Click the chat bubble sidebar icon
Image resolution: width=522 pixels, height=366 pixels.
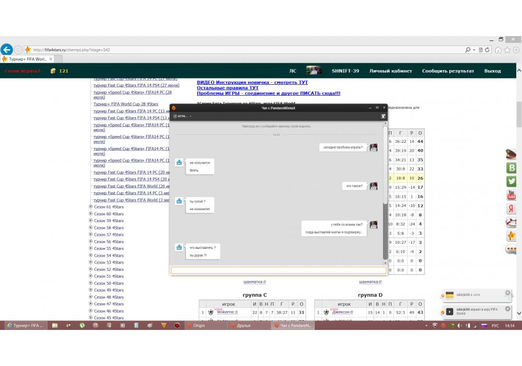click(x=511, y=249)
